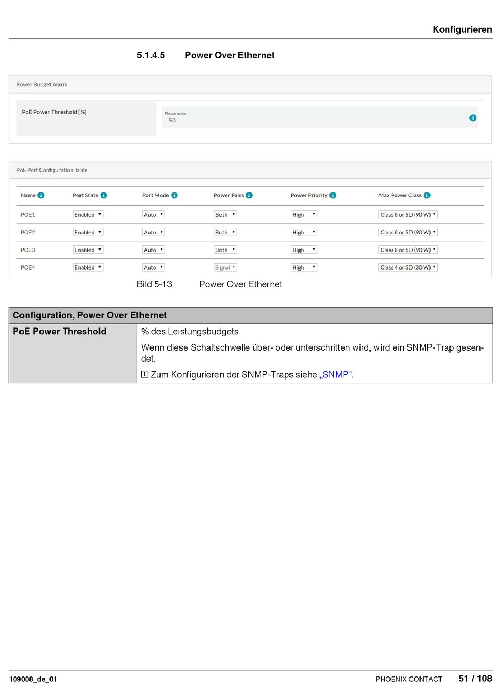The image size is (500, 697).
Task: Open the POE2 Power Priority dropdown
Action: 304,232
